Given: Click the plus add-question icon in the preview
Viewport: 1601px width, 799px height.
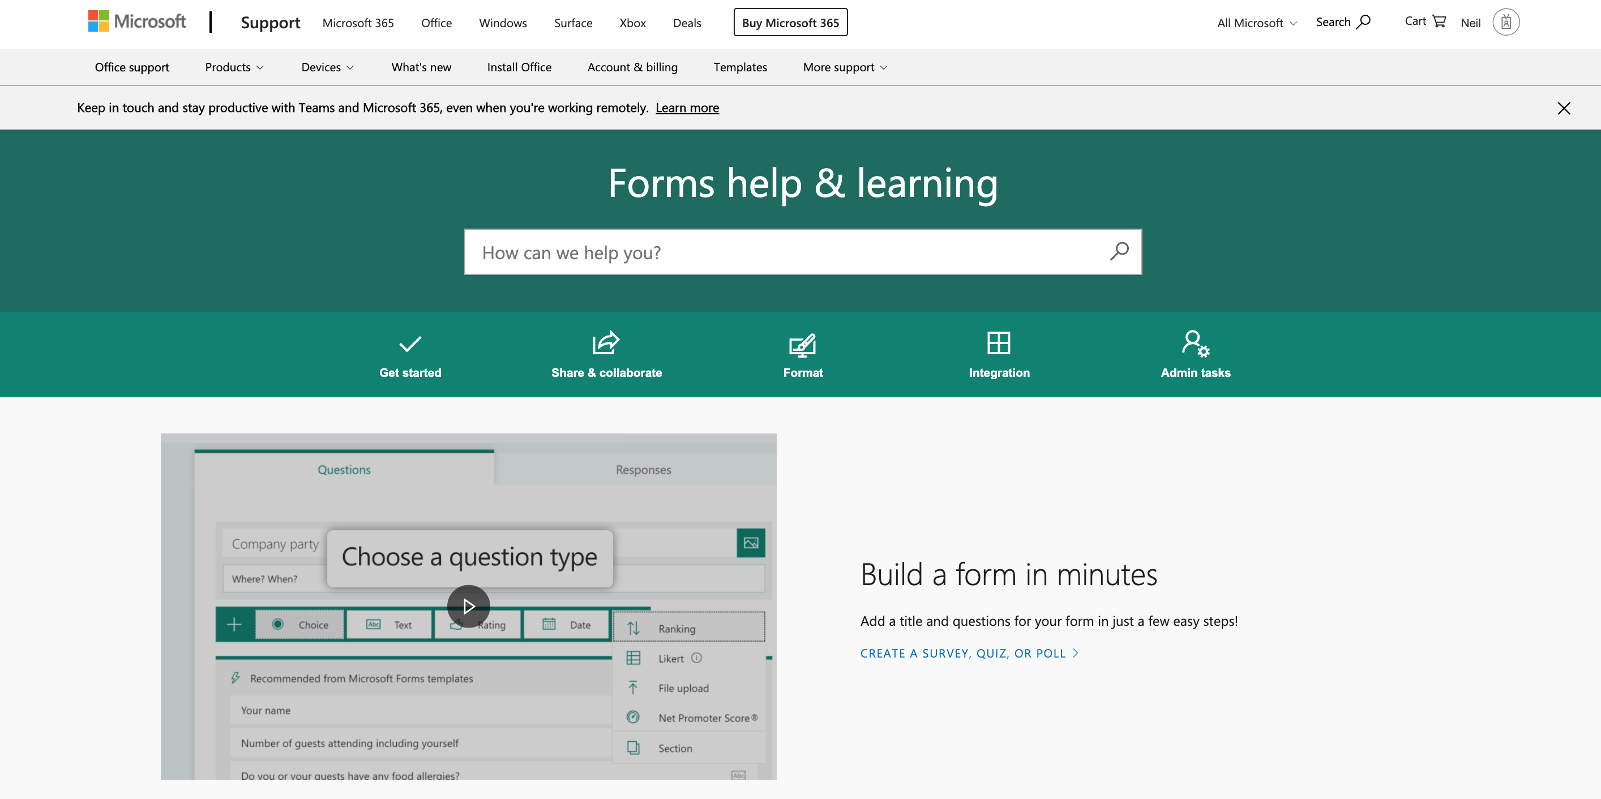Looking at the screenshot, I should 234,624.
